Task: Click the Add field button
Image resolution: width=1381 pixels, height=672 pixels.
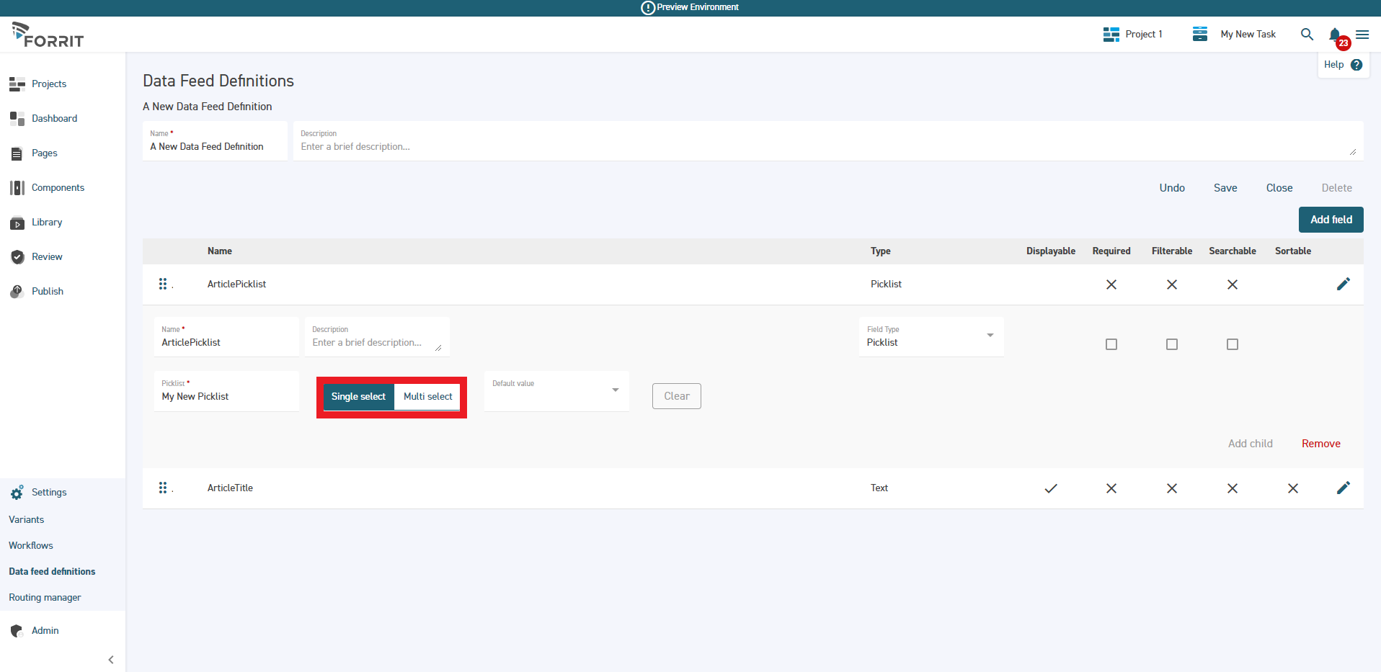Action: pos(1330,219)
